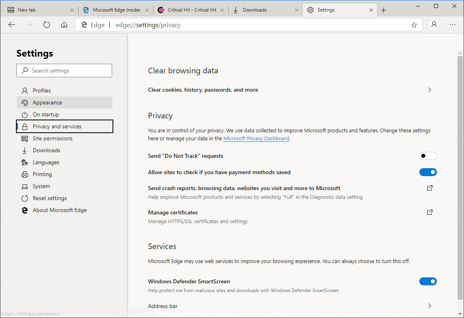The height and width of the screenshot is (318, 464).
Task: Open external link icon for Send crash reports
Action: pyautogui.click(x=430, y=188)
